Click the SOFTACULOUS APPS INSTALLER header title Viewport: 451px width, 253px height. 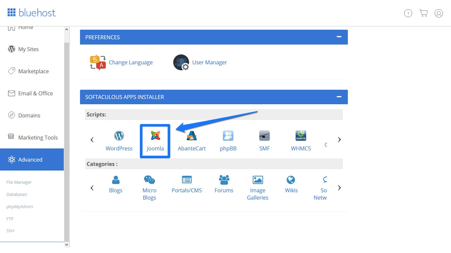click(125, 97)
